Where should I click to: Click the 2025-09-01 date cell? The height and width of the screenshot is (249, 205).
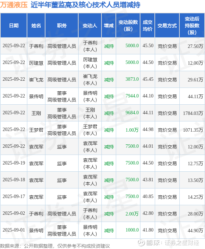tap(14, 230)
